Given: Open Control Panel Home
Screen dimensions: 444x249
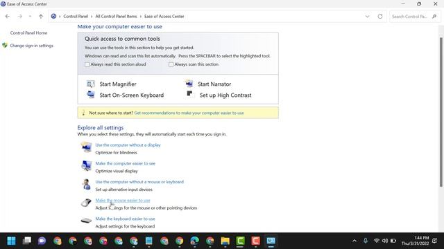Looking at the screenshot, I should click(28, 33).
